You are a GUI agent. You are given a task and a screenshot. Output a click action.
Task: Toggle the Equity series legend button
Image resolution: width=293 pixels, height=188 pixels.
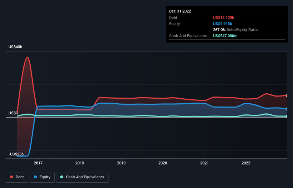click(42, 177)
